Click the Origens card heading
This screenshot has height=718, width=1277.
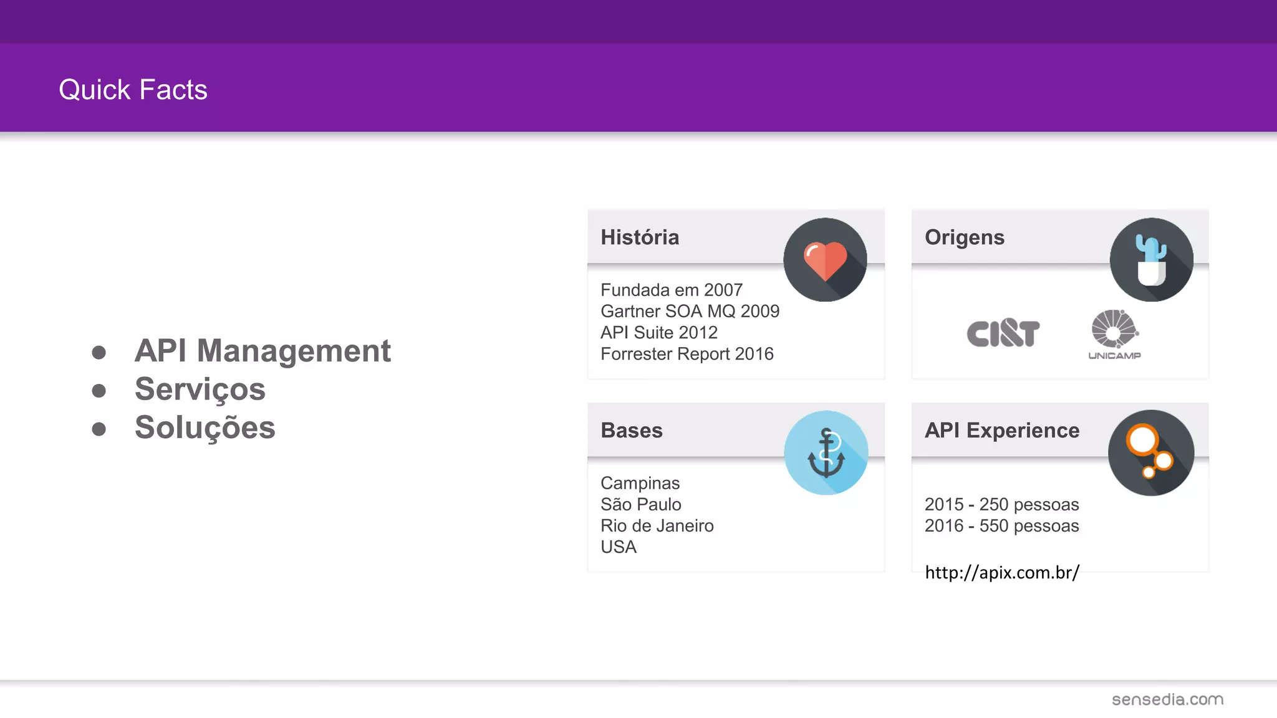965,237
